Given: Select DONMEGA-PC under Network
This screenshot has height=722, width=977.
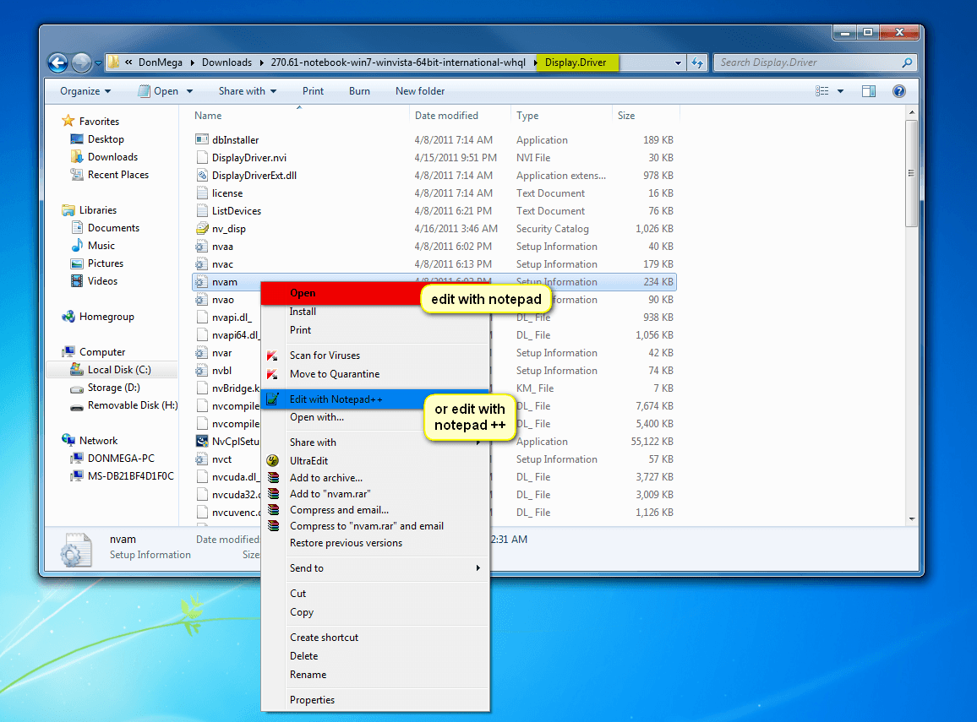Looking at the screenshot, I should point(121,458).
